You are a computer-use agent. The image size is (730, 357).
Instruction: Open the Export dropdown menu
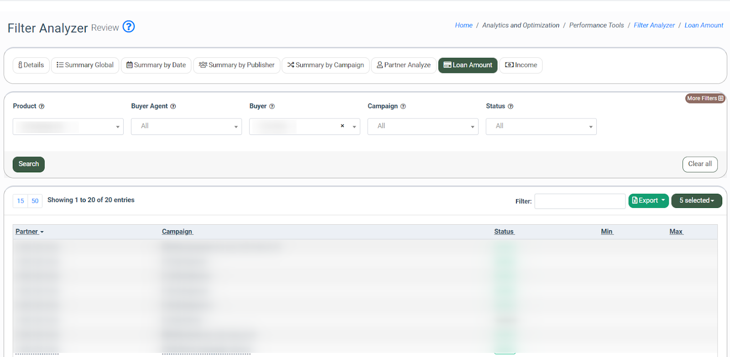click(648, 201)
